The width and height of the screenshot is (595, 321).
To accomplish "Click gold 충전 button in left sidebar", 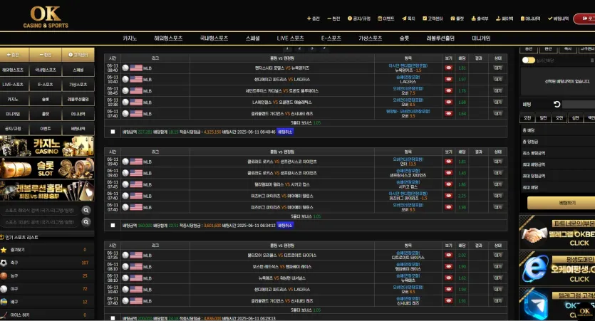I will [14, 55].
